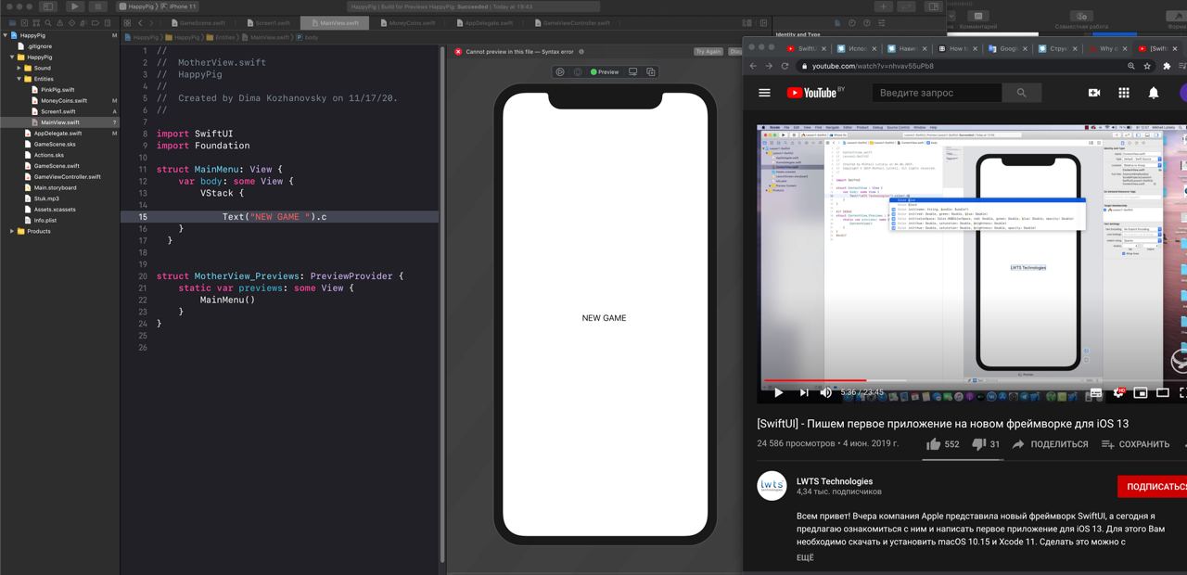The height and width of the screenshot is (575, 1187).
Task: Stop the running Xcode scheme
Action: [97, 6]
